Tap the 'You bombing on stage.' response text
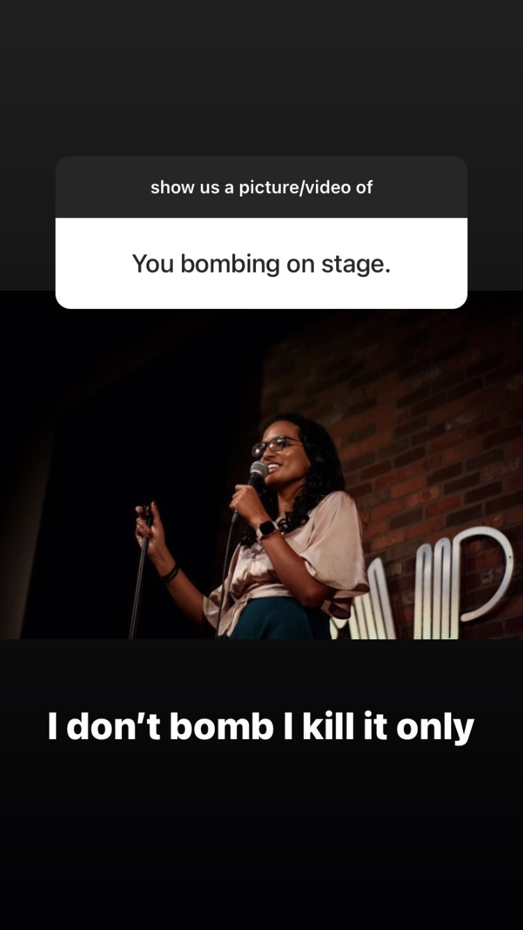Image resolution: width=523 pixels, height=930 pixels. (261, 264)
